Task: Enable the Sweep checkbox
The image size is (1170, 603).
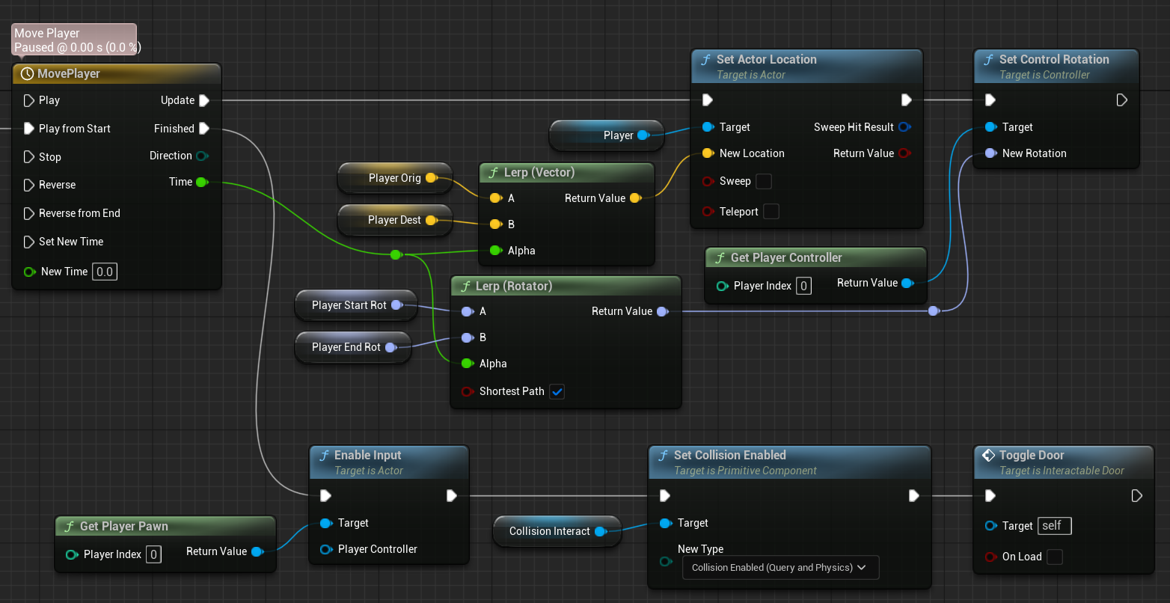Action: pos(764,181)
